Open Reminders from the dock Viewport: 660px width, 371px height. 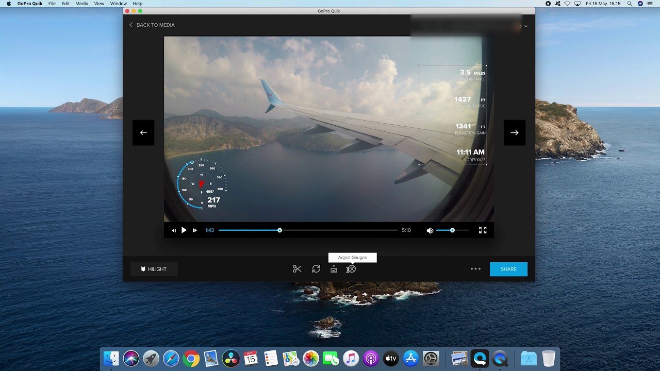[x=271, y=358]
